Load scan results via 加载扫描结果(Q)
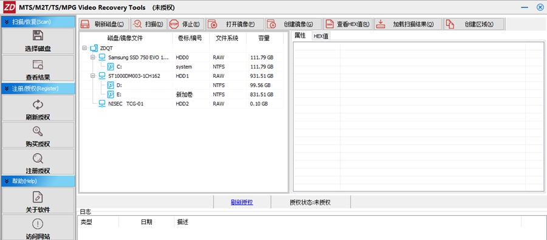 point(408,24)
